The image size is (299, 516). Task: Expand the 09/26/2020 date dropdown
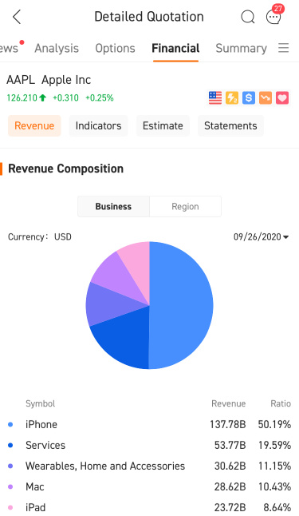click(x=261, y=237)
